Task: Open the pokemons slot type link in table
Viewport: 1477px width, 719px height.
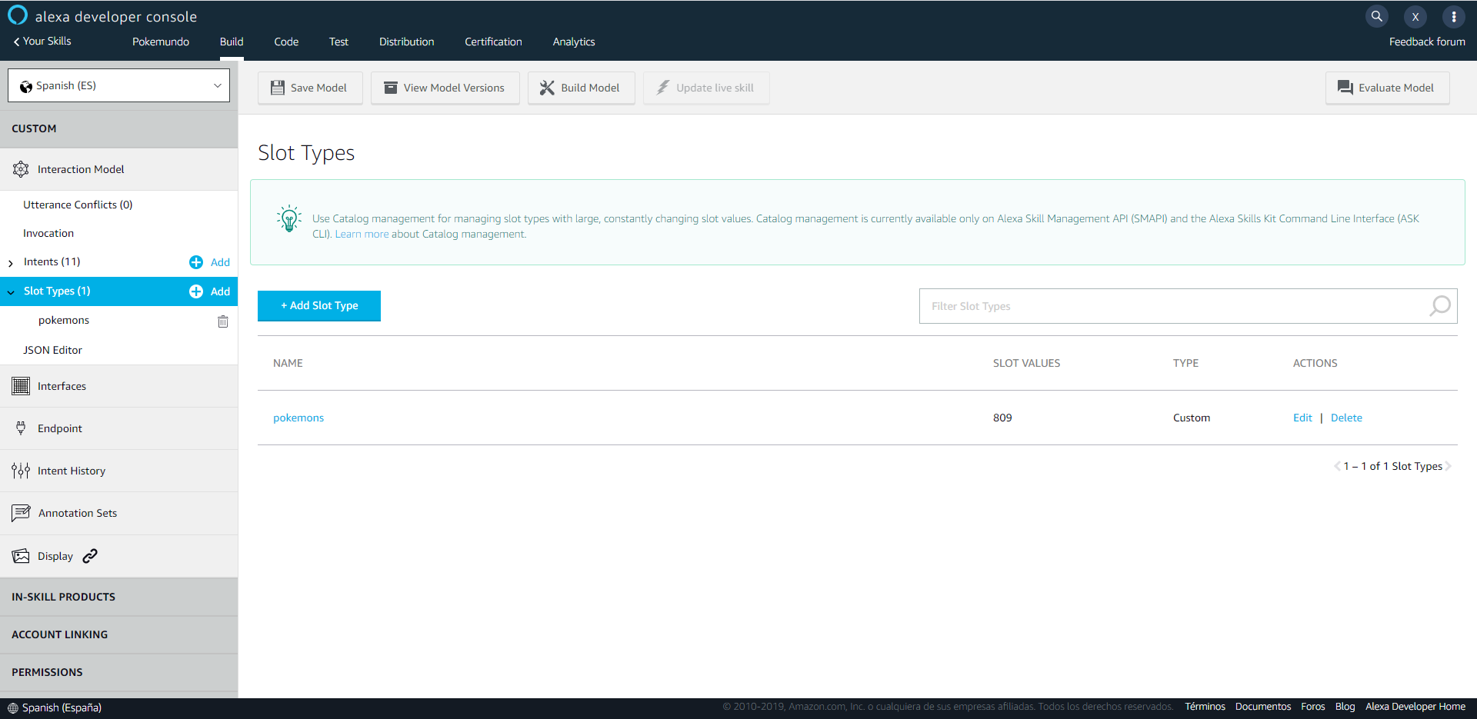Action: [x=298, y=418]
